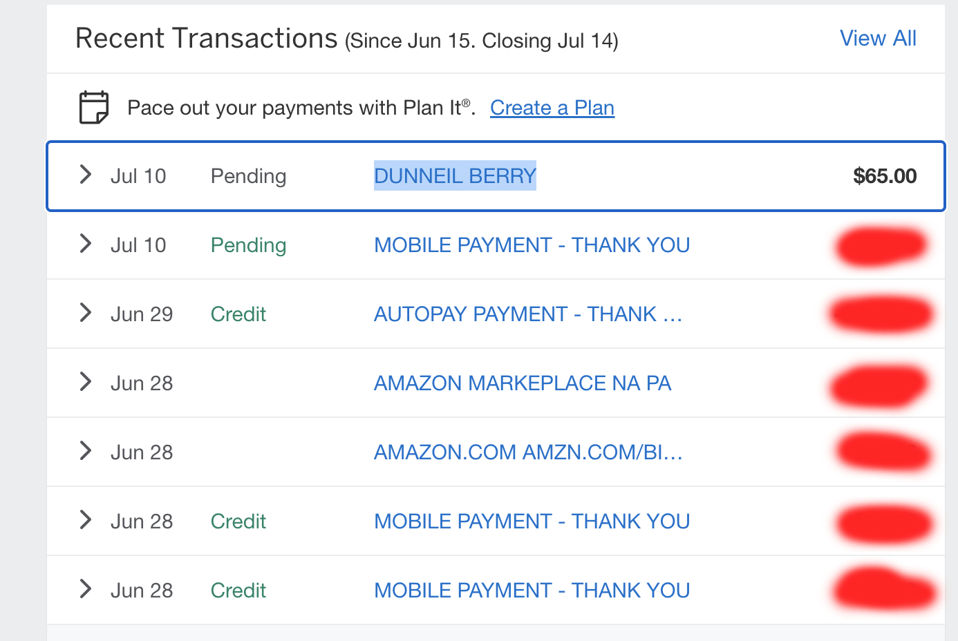Click the gray Pending status for Dunneil Berry
Screen dimensions: 958x641
pos(248,177)
